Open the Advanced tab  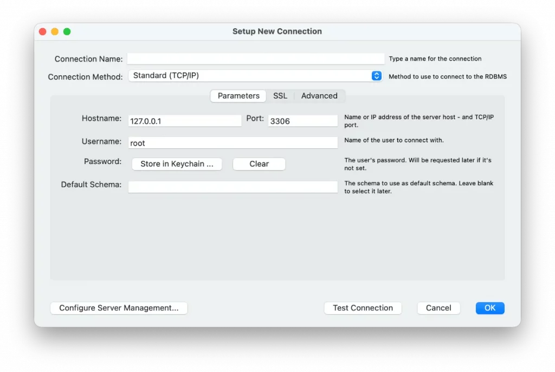pos(319,95)
